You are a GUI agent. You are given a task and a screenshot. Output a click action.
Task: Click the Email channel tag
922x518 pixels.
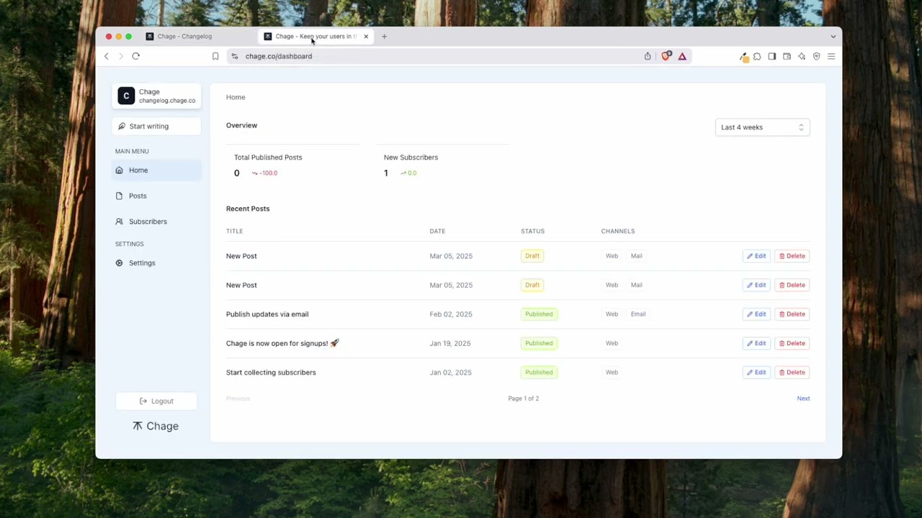(x=638, y=314)
